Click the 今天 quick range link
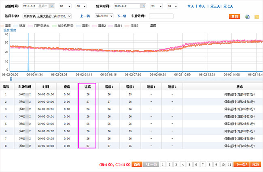This screenshot has height=172, width=263. [191, 6]
